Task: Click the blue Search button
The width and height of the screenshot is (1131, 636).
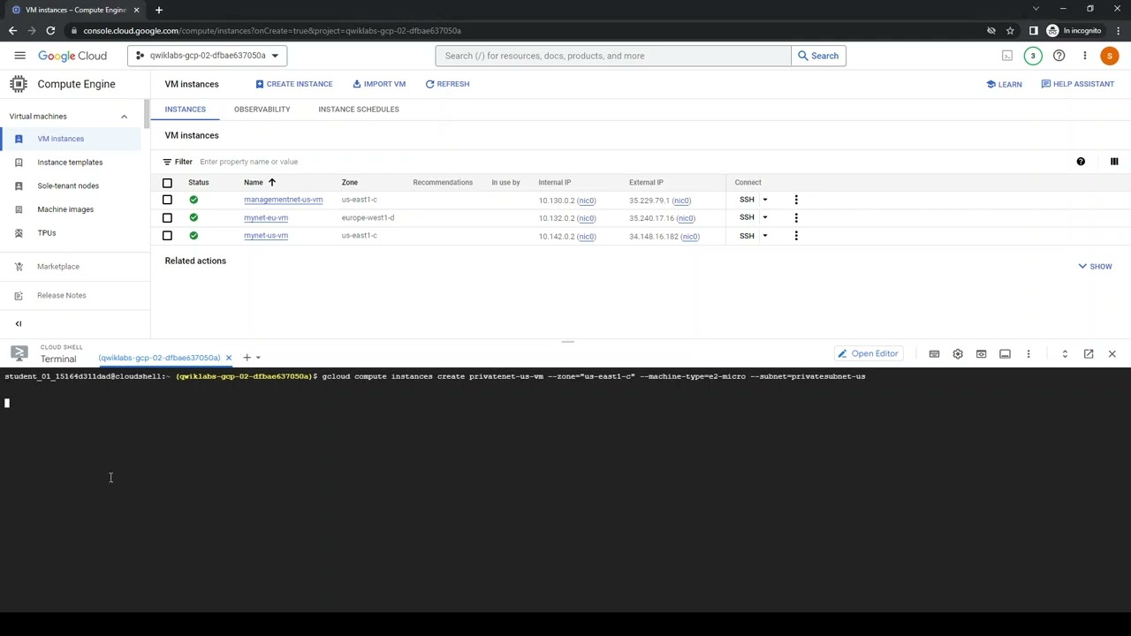Action: tap(818, 56)
